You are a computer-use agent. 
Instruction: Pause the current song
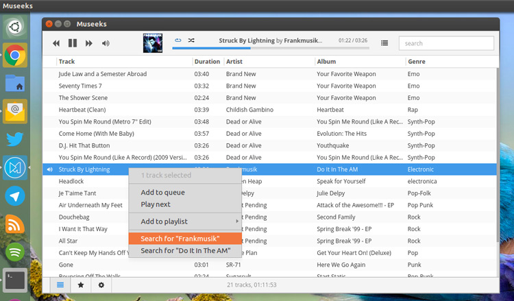pyautogui.click(x=73, y=43)
